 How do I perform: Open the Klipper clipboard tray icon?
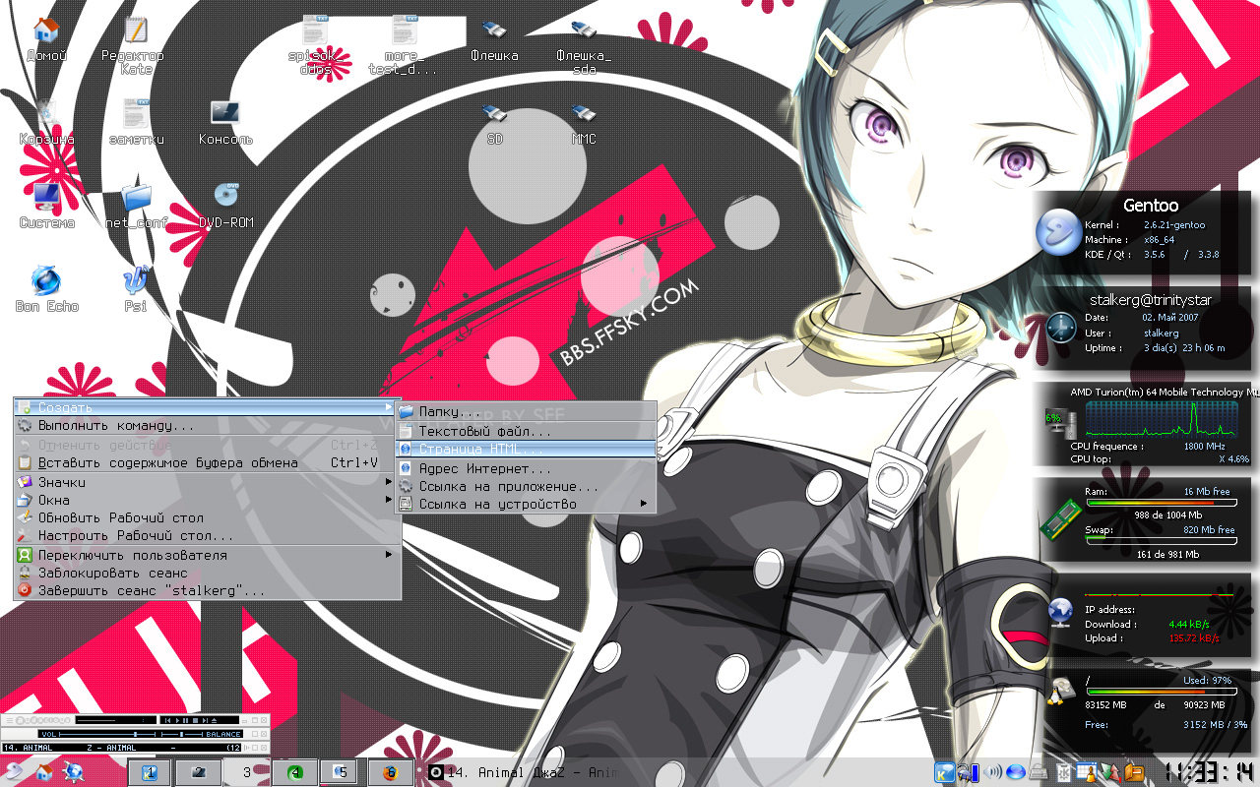[1064, 772]
